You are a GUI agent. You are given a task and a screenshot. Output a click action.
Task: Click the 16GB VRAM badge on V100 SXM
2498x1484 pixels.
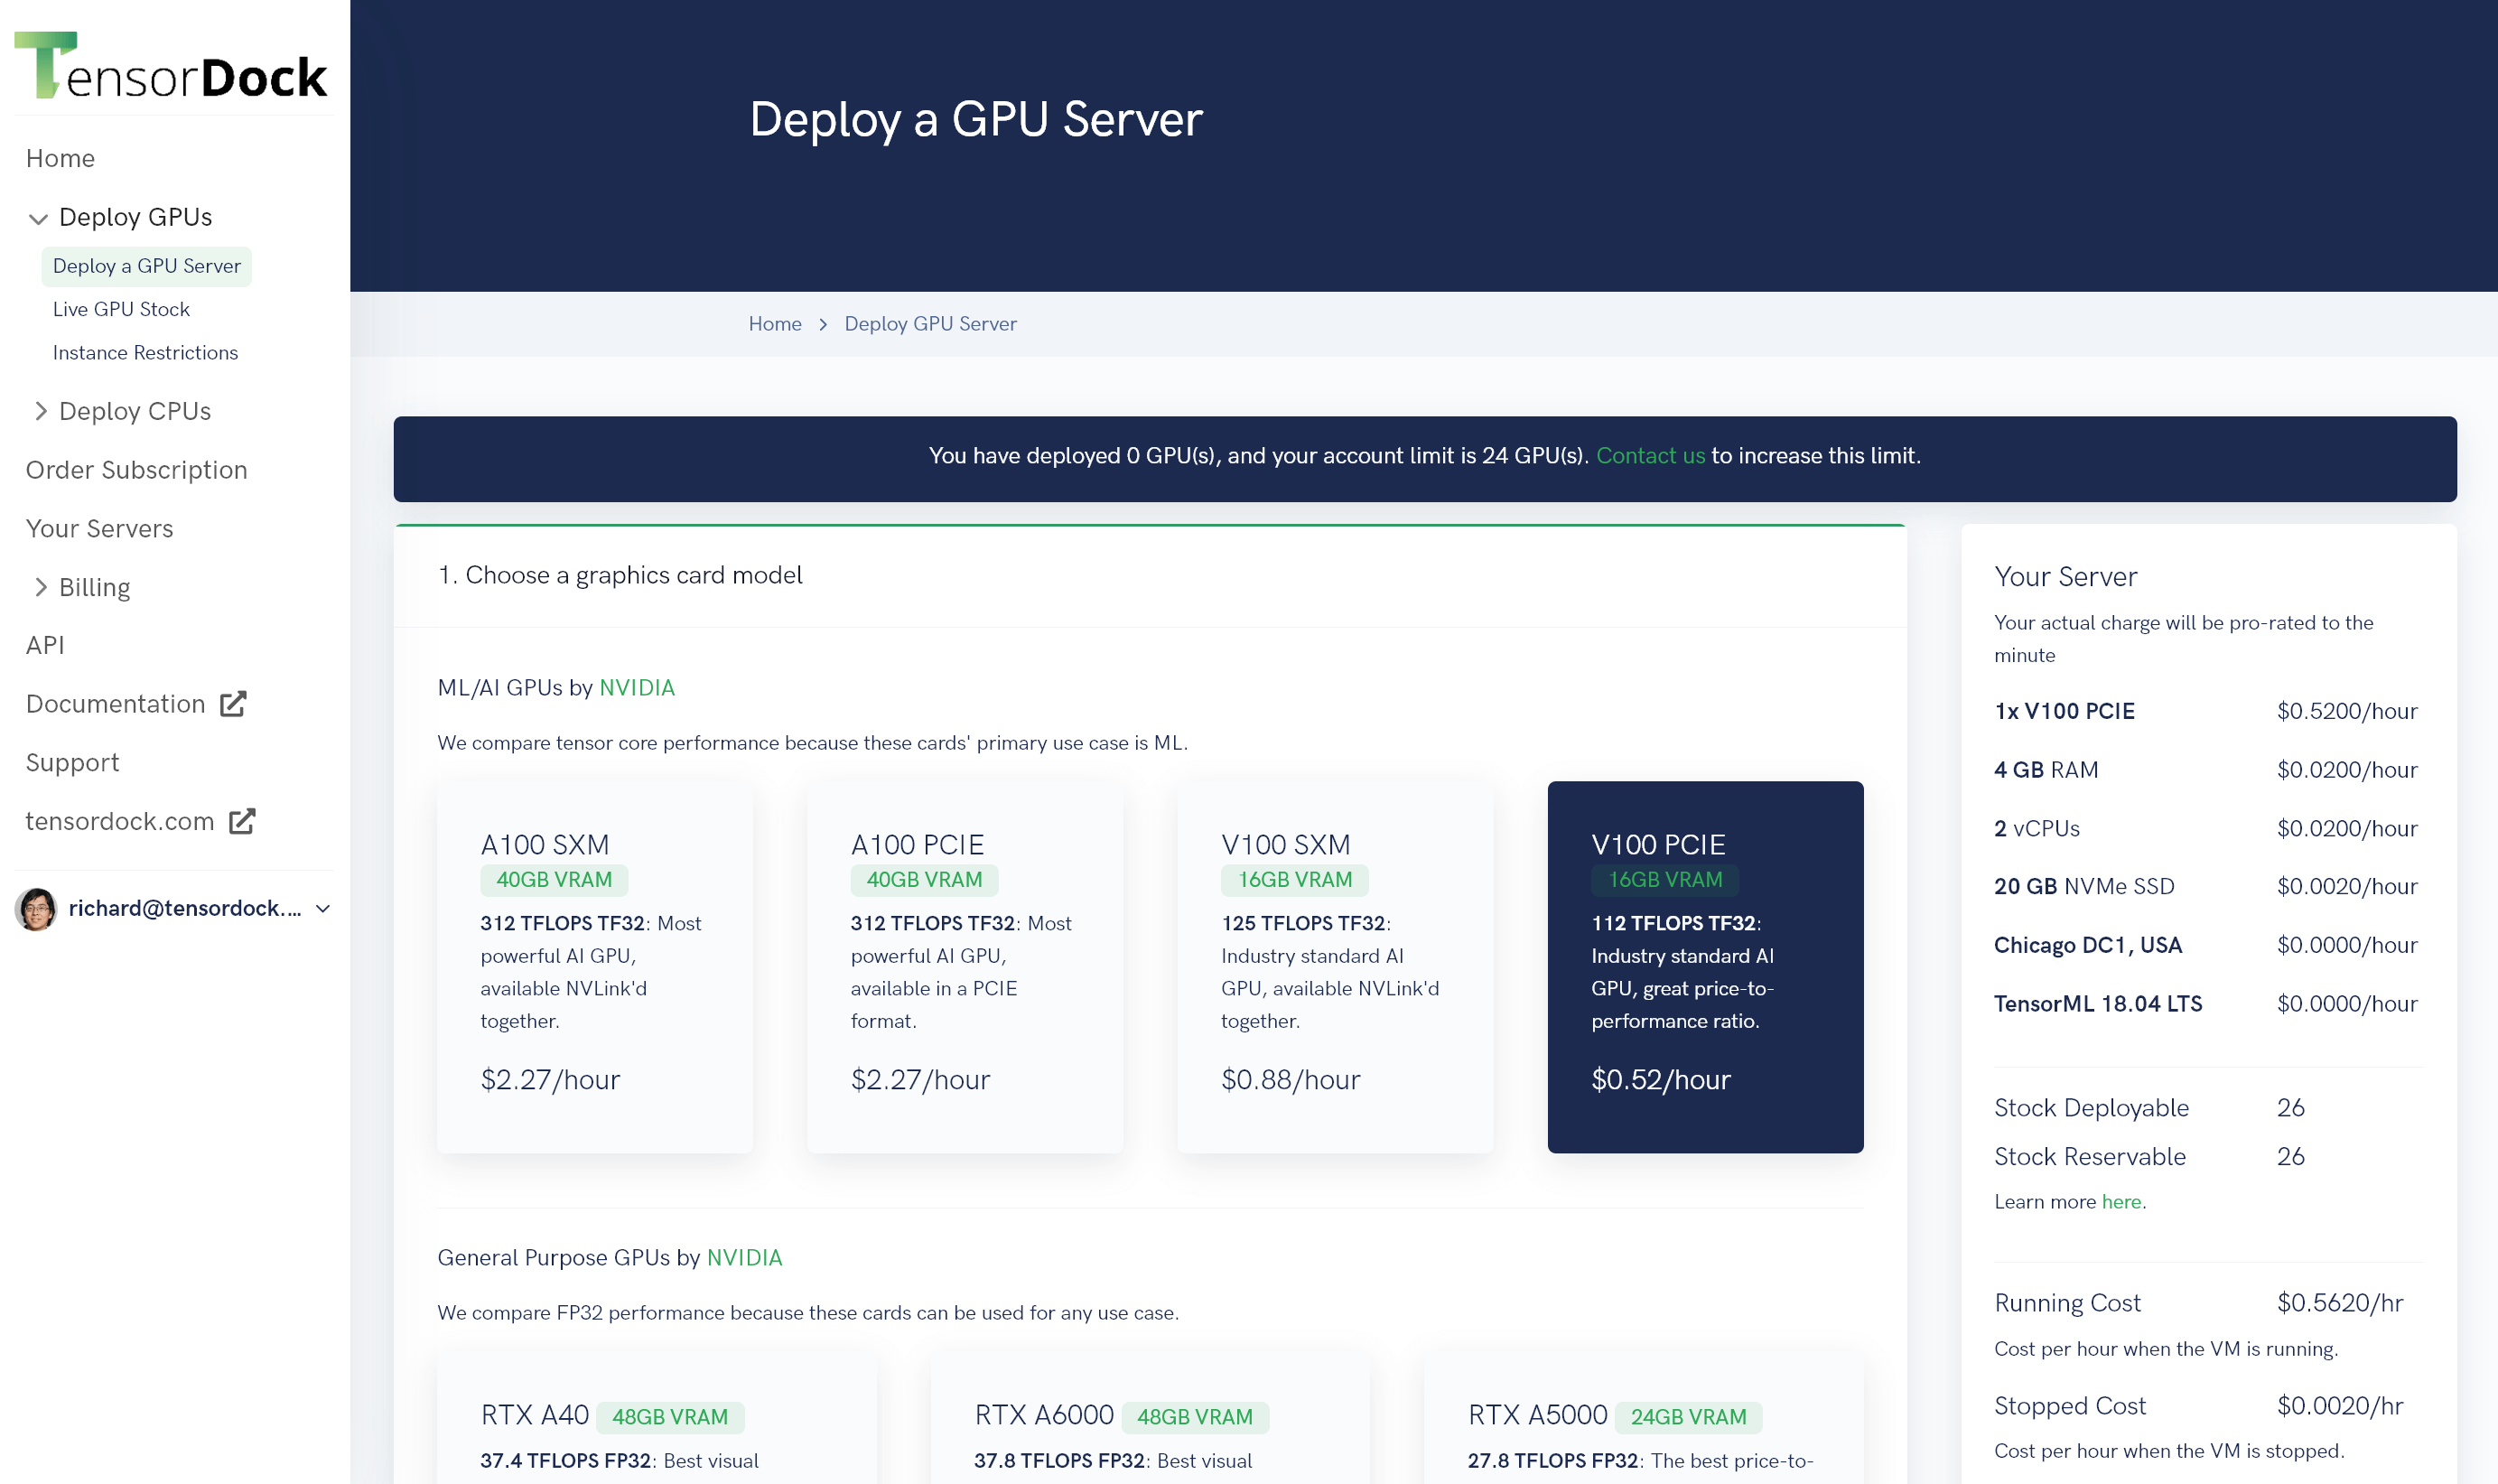click(1294, 880)
